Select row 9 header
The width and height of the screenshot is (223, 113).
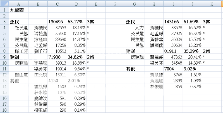click(x=4, y=57)
